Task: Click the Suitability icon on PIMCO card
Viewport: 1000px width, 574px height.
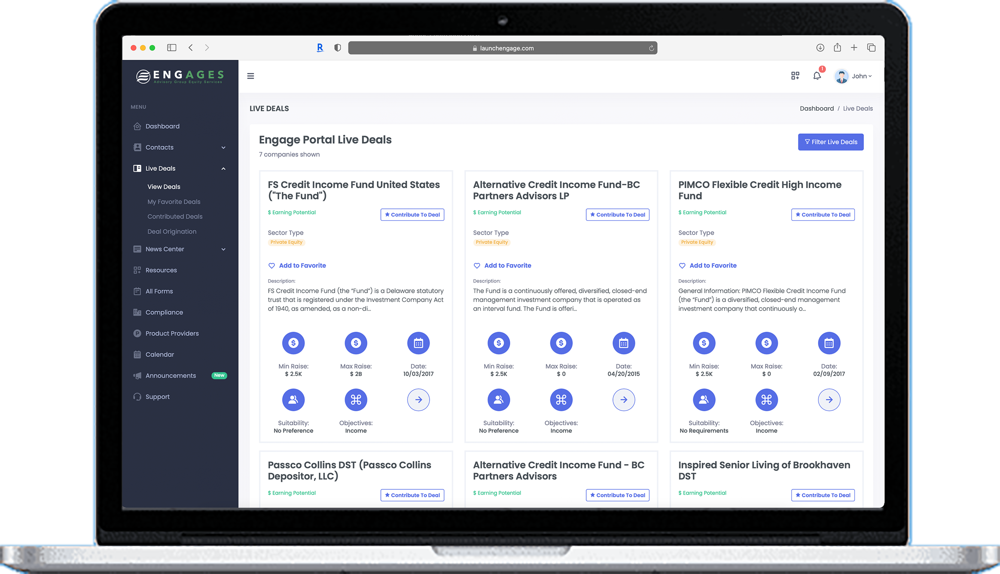Action: coord(704,400)
